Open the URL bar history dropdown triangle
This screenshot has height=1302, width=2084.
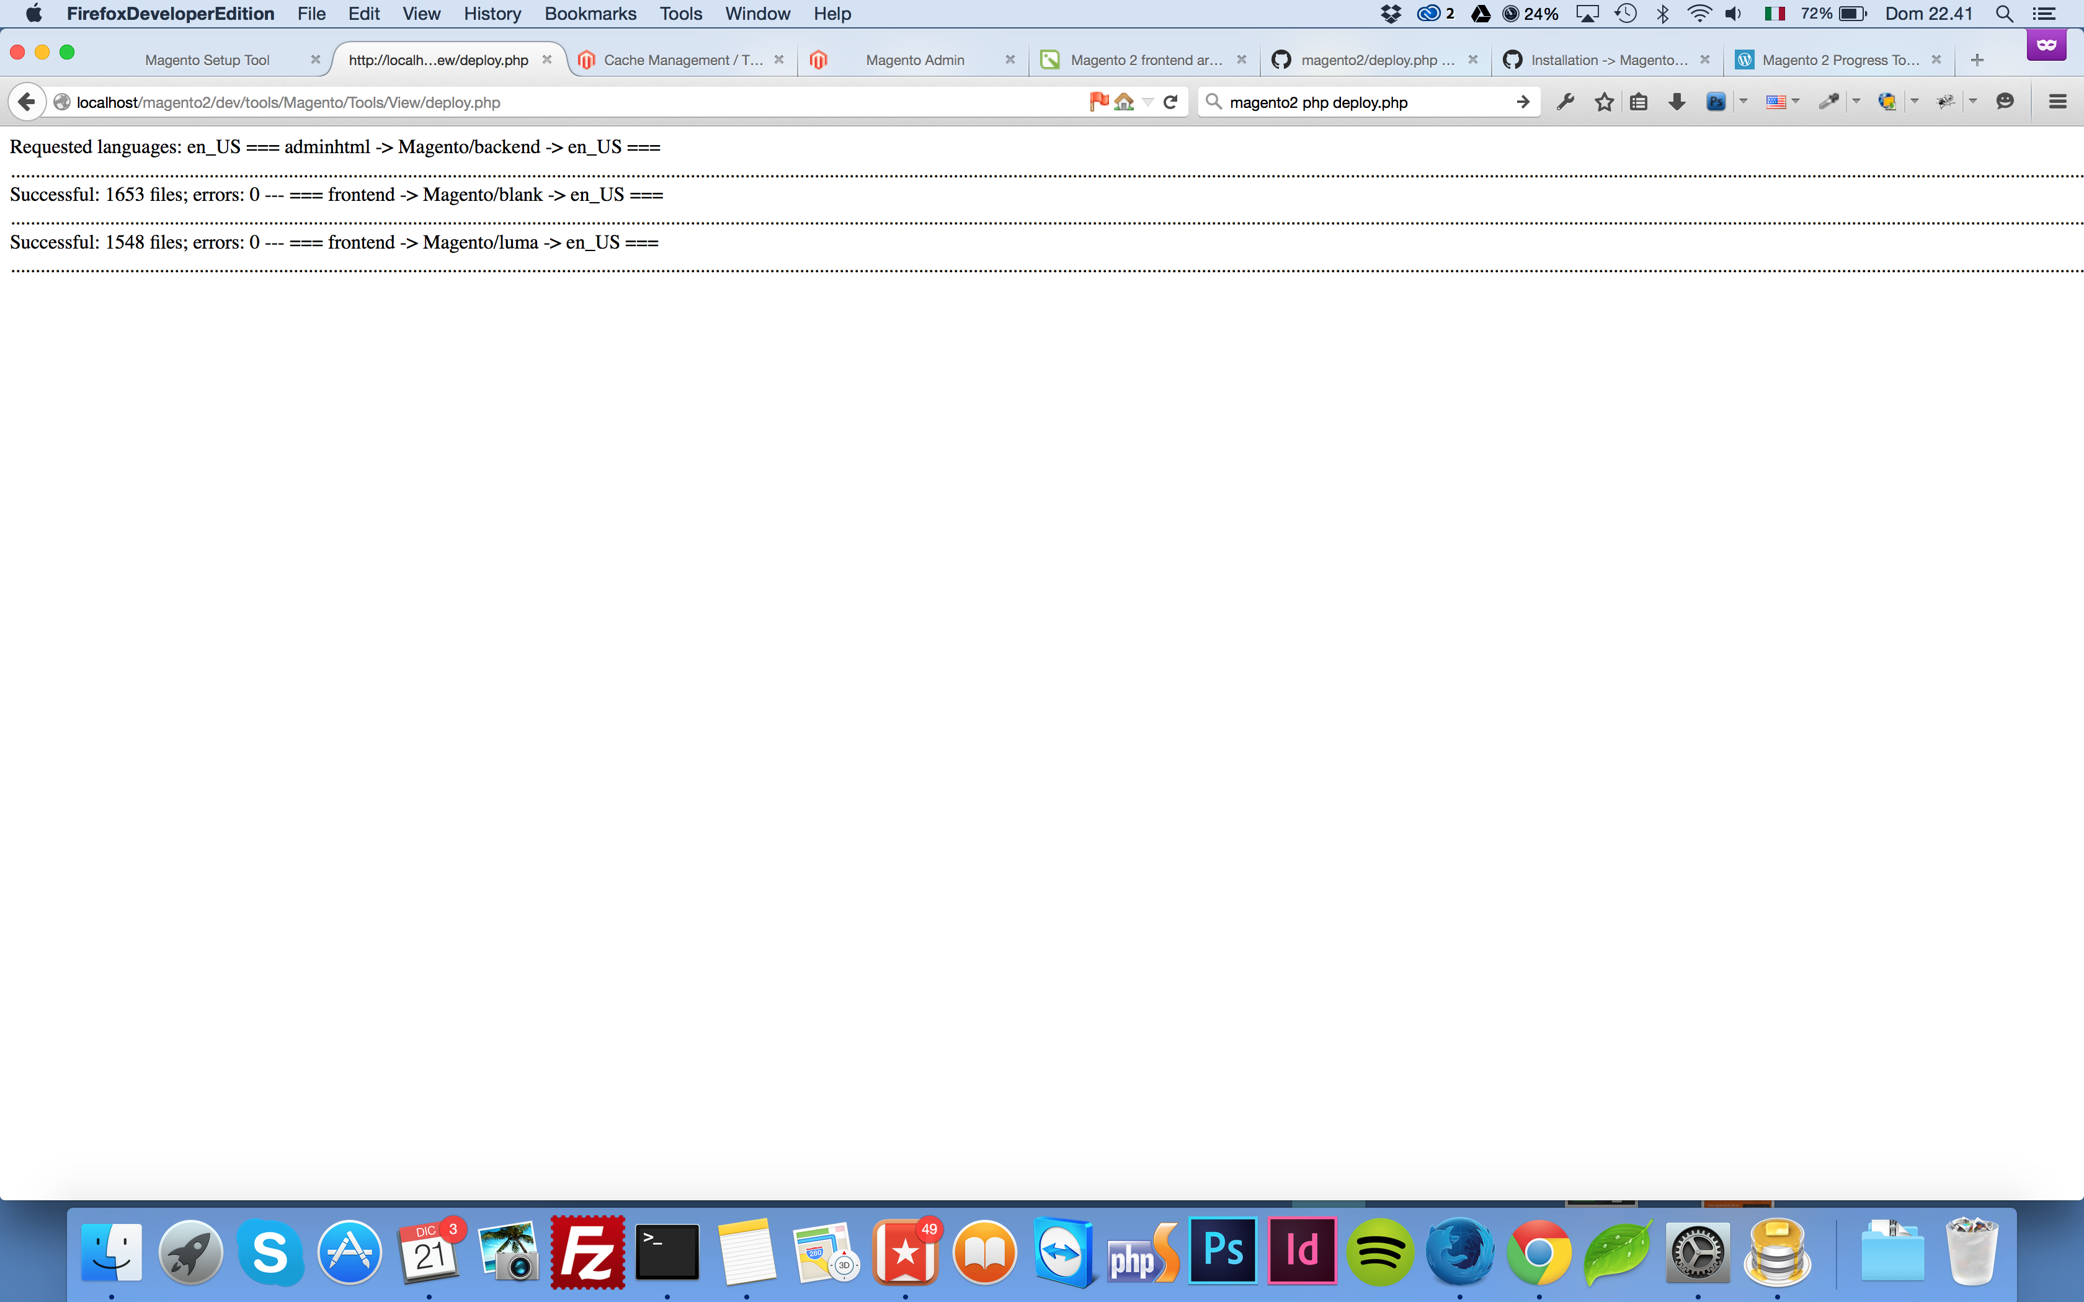tap(1148, 102)
